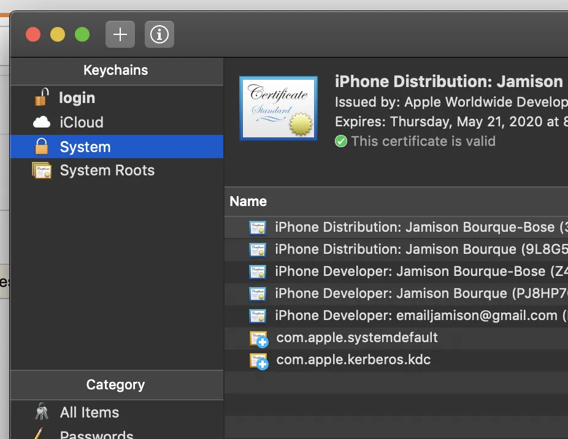
Task: Select the com.apple.kerberos.kdc certificate row
Action: click(396, 360)
